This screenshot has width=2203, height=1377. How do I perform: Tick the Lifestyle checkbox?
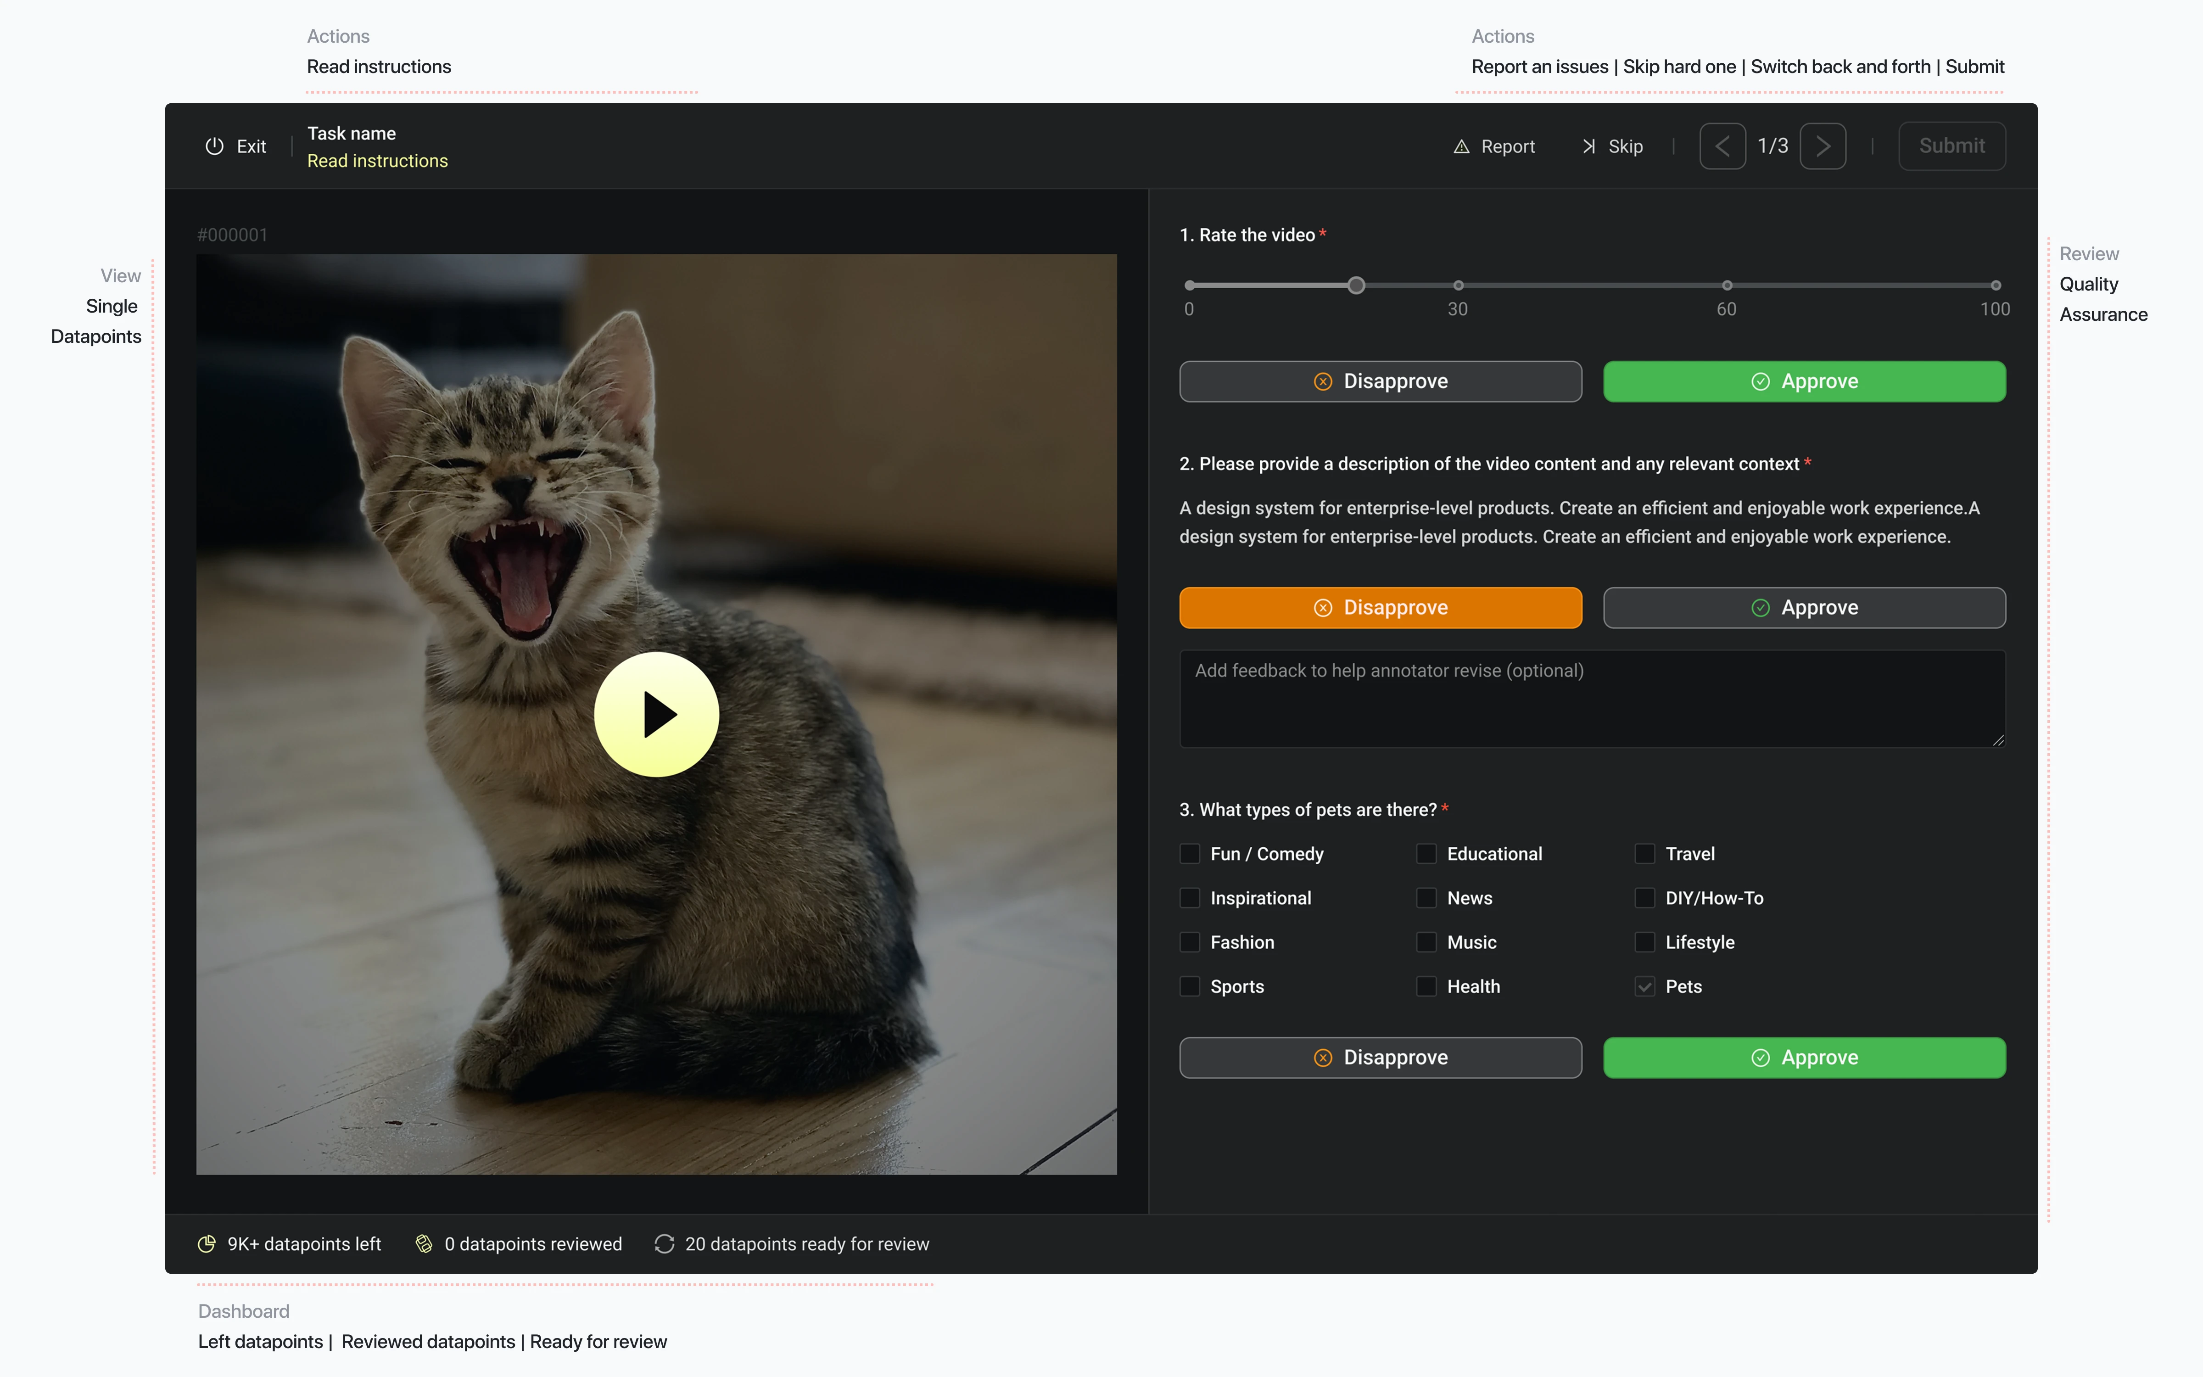pos(1644,942)
